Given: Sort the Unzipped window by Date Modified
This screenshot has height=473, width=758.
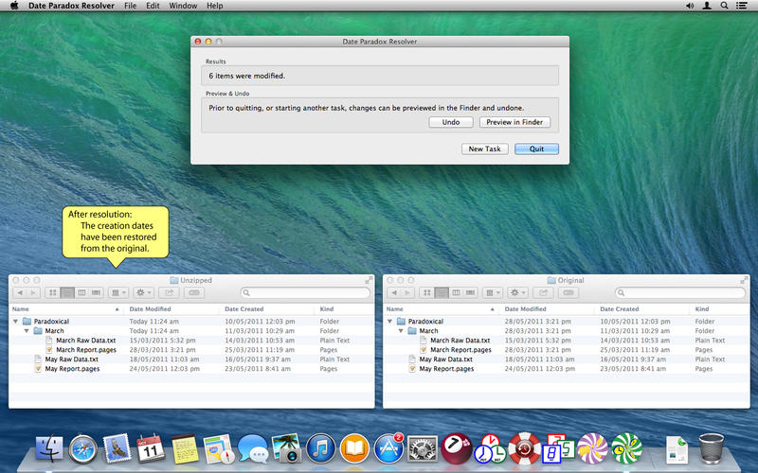Looking at the screenshot, I should click(x=171, y=309).
